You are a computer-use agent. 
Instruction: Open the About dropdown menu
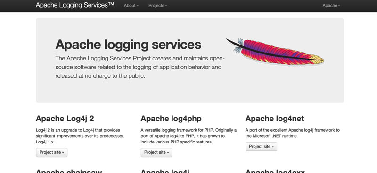131,6
